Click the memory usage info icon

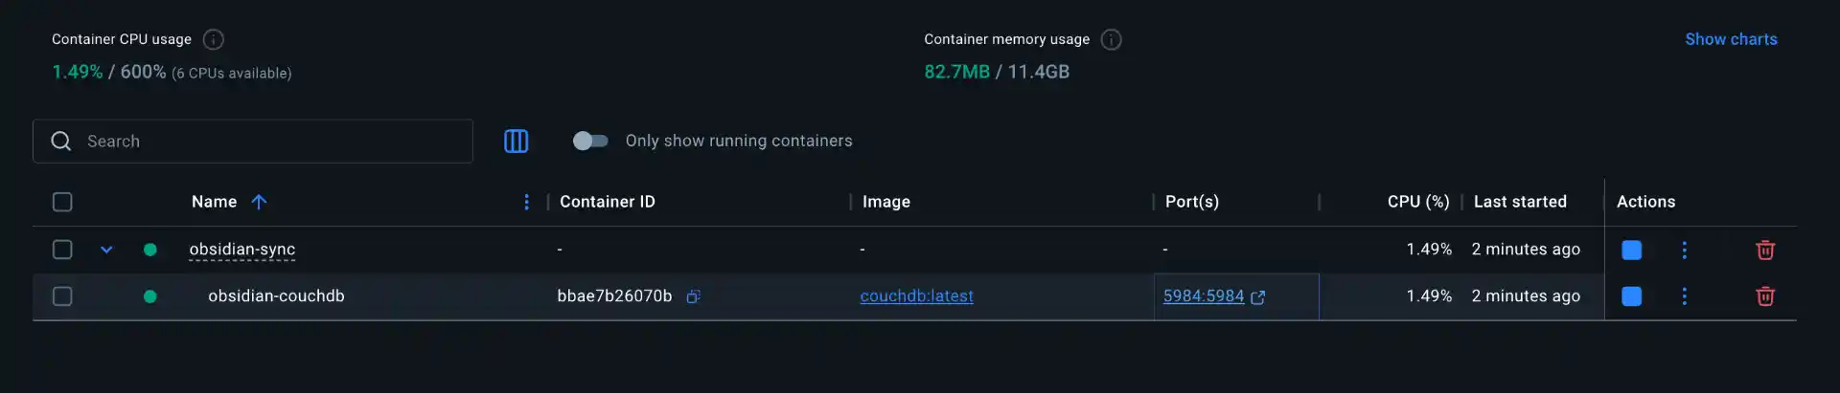(x=1112, y=39)
